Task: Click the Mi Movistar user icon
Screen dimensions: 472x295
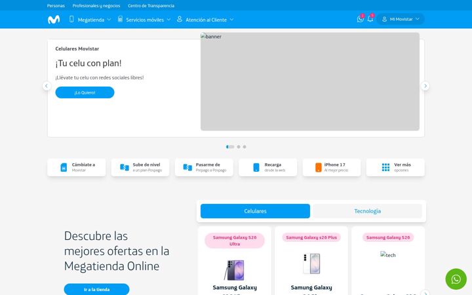Action: tap(384, 19)
